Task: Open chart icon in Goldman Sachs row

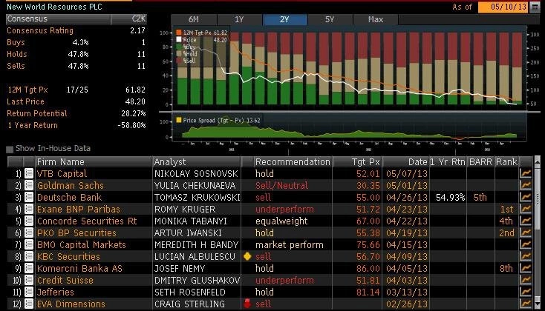Action: (526, 185)
